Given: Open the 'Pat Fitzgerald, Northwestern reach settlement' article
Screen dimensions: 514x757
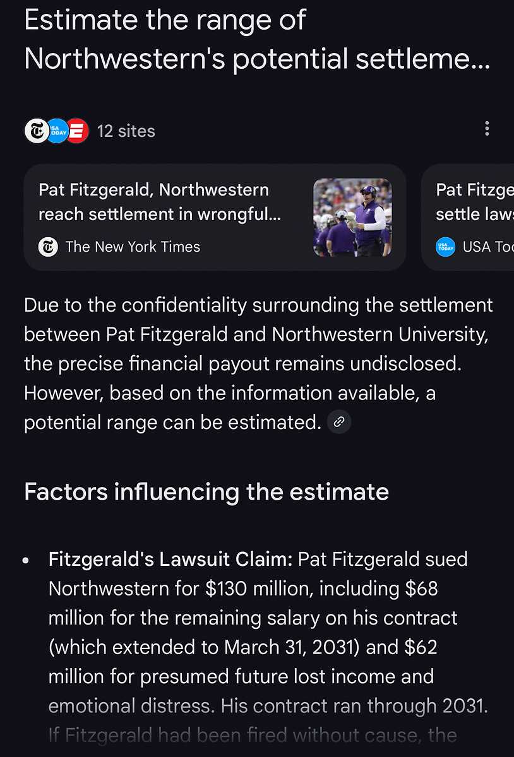Looking at the screenshot, I should [x=160, y=202].
